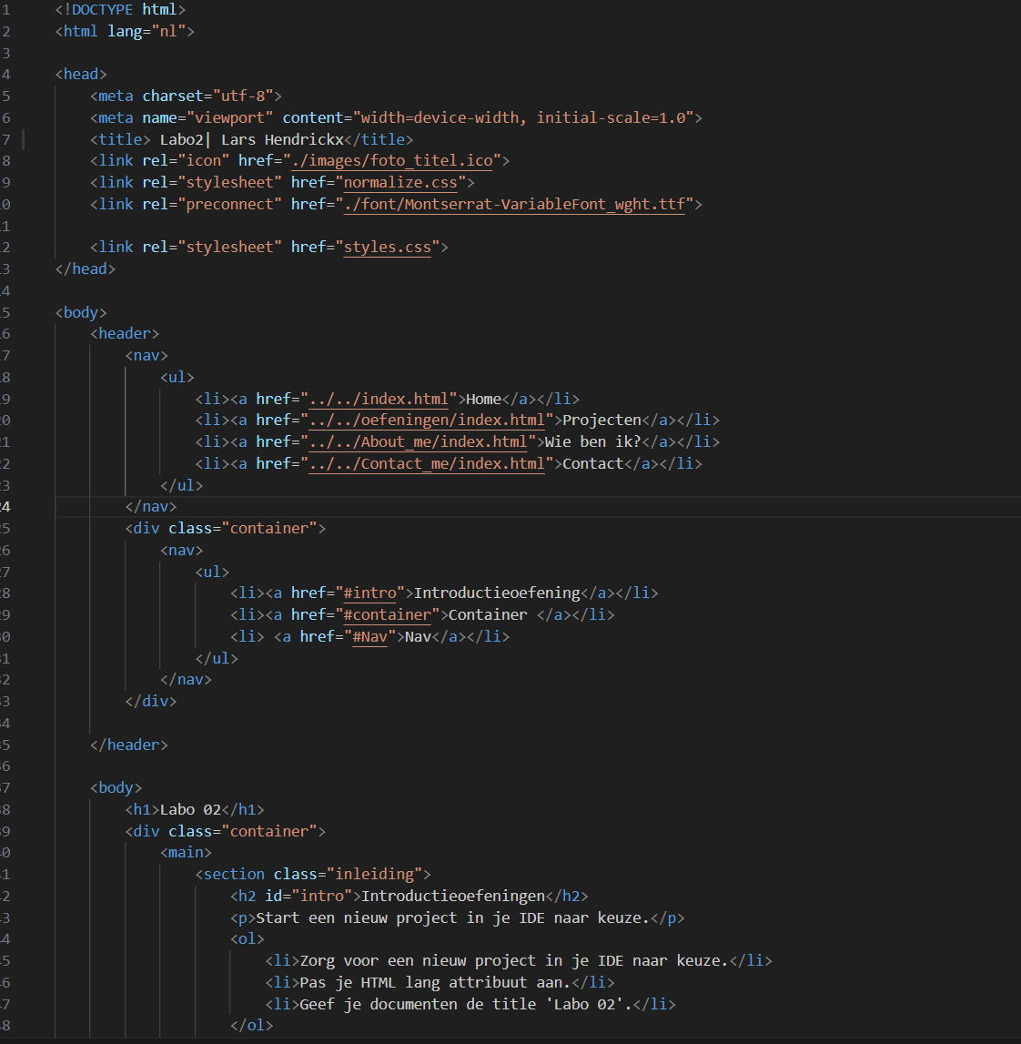Click the #container anchor href
Image resolution: width=1021 pixels, height=1044 pixels.
click(x=388, y=614)
